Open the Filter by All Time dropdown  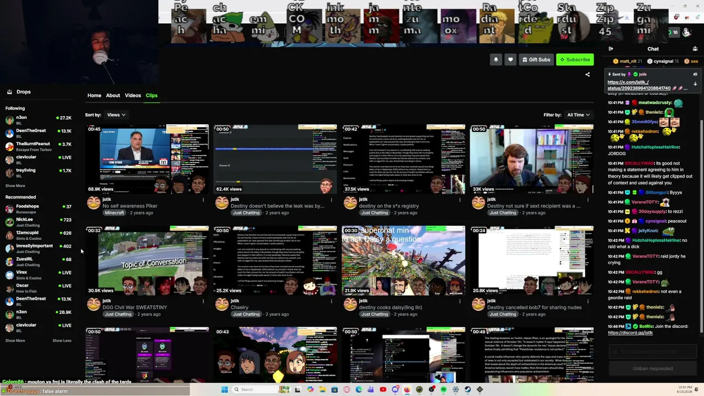[579, 115]
